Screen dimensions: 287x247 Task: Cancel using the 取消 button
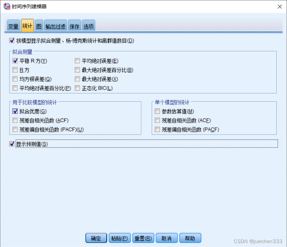point(166,238)
